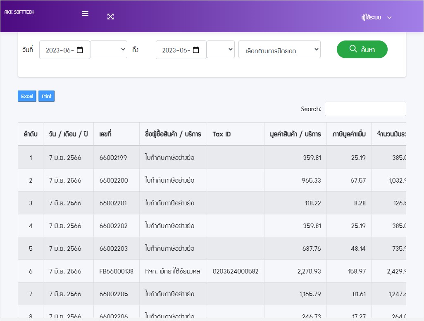Viewport: 424px width, 321px height.
Task: Sort by เลขที่ column header
Action: click(105, 134)
